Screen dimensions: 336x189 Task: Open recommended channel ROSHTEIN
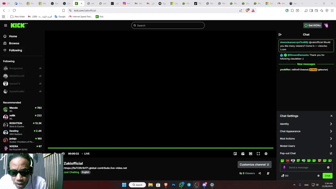point(22,125)
